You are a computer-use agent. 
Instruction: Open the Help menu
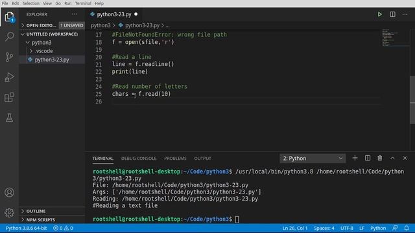coord(99,3)
